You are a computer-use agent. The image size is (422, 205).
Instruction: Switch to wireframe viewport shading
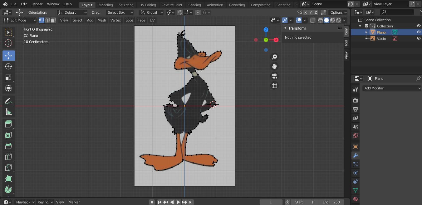pyautogui.click(x=321, y=20)
